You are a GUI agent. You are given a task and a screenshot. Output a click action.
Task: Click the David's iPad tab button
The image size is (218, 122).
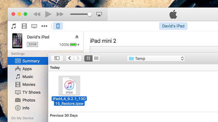[173, 26]
